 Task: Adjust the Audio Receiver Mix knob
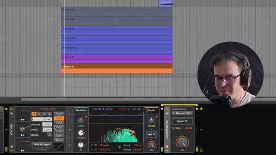click(182, 143)
